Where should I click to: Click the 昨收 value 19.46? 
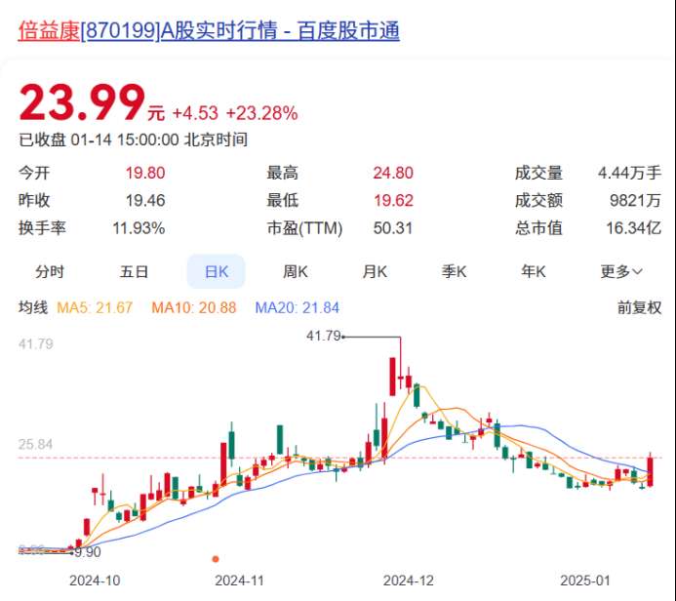point(145,200)
